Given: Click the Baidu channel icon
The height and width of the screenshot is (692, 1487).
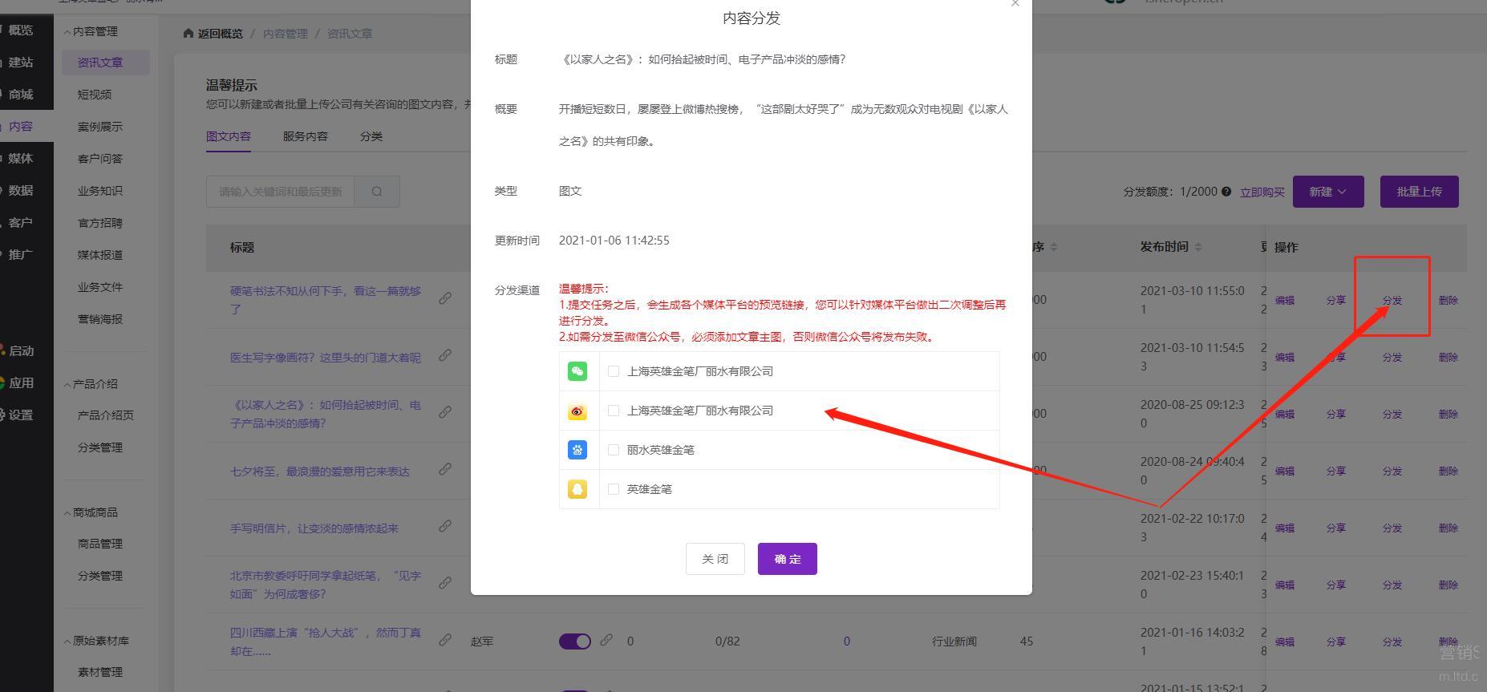Looking at the screenshot, I should 577,450.
